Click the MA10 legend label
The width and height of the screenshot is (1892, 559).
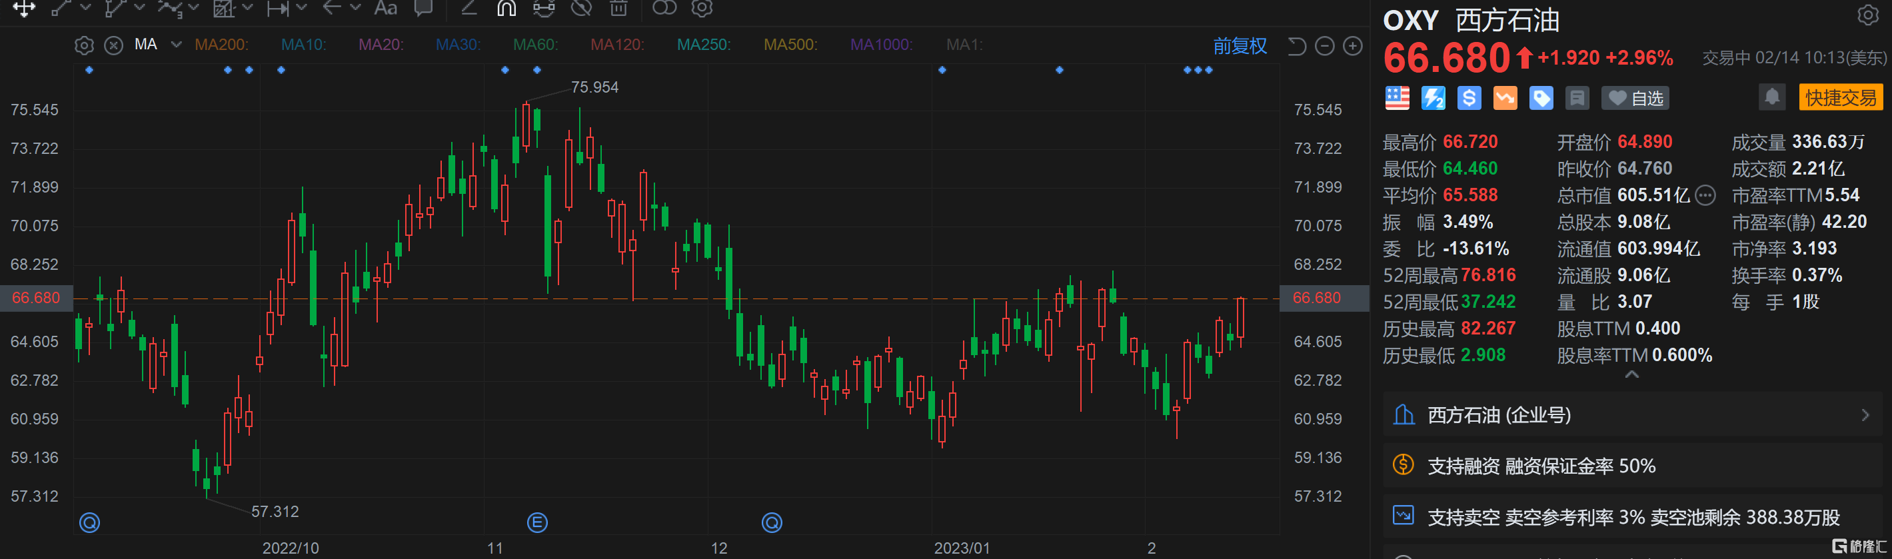tap(303, 45)
